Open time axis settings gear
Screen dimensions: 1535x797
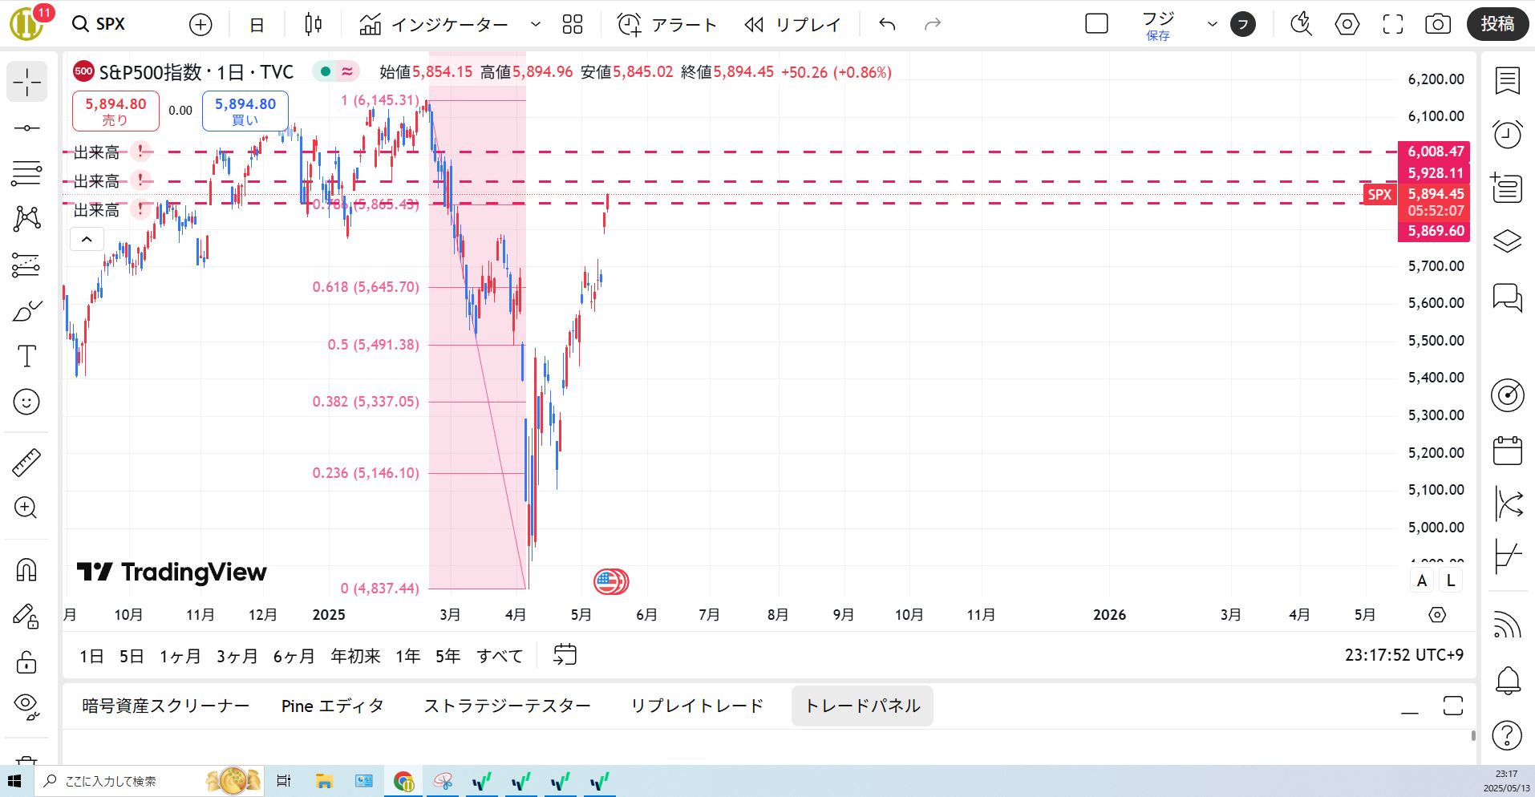[x=1437, y=615]
